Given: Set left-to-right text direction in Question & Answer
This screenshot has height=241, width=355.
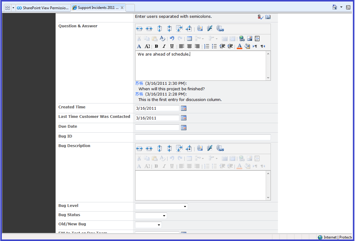Looking at the screenshot, I should [255, 46].
